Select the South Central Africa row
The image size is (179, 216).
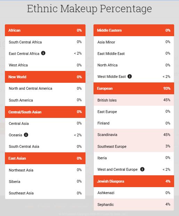coord(45,42)
